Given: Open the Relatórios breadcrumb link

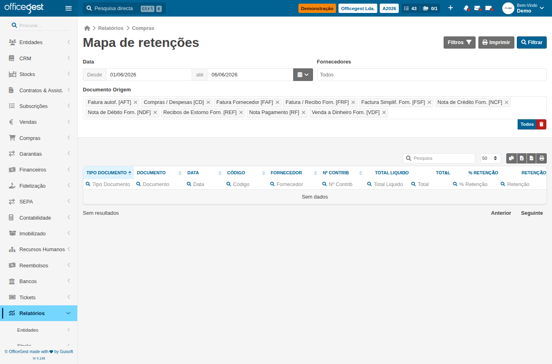Looking at the screenshot, I should coord(111,28).
